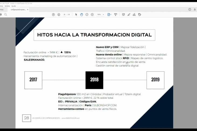197x131 pixels.
Task: Click the bold 'París' text
Action: 88,105
